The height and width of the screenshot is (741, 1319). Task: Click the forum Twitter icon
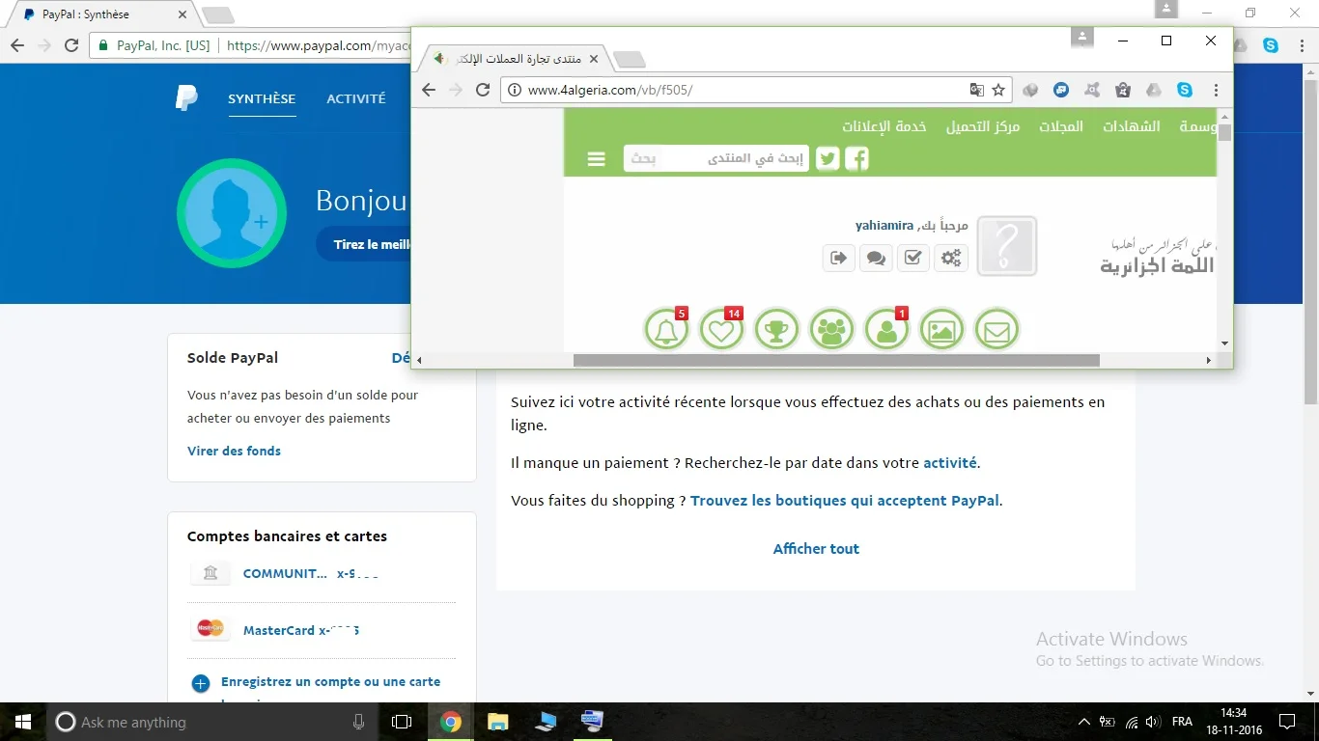pyautogui.click(x=828, y=159)
